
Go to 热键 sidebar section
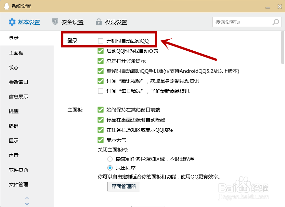coord(27,126)
